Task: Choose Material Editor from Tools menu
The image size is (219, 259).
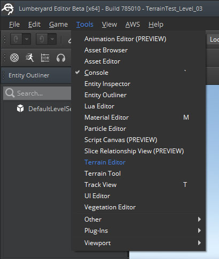Action: pos(138,117)
